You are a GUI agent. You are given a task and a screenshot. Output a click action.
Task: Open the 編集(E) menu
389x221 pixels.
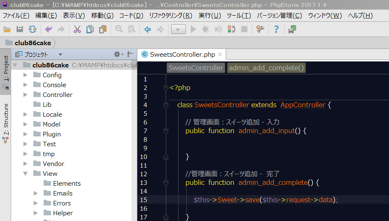coord(46,16)
